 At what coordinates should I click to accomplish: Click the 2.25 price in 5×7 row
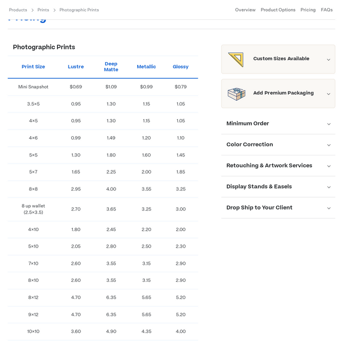(111, 171)
